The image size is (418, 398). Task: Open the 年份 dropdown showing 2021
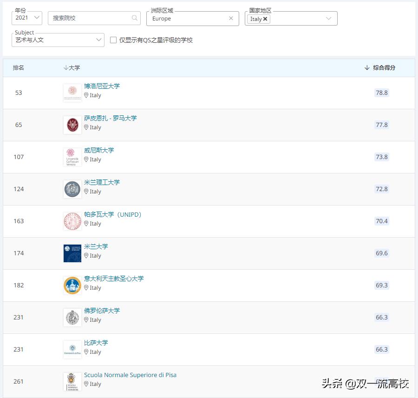click(x=26, y=18)
